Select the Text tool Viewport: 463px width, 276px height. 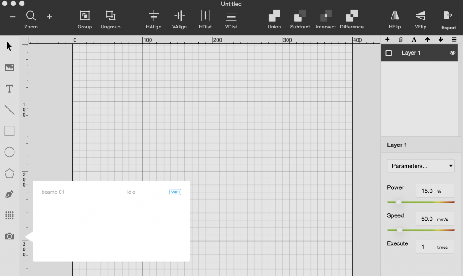click(x=9, y=89)
